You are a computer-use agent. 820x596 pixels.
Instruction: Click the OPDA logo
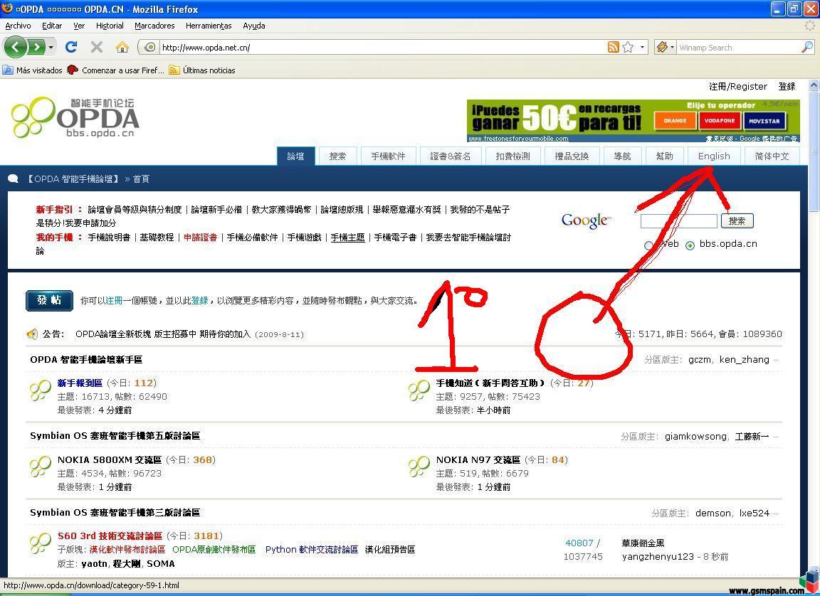coord(75,117)
